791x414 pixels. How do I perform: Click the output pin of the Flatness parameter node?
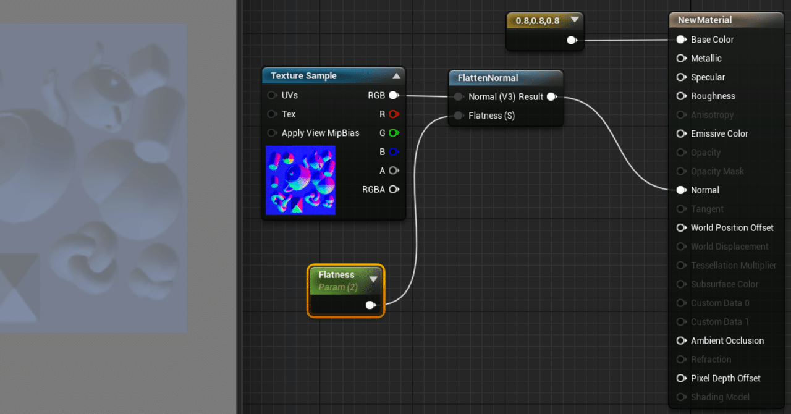370,305
